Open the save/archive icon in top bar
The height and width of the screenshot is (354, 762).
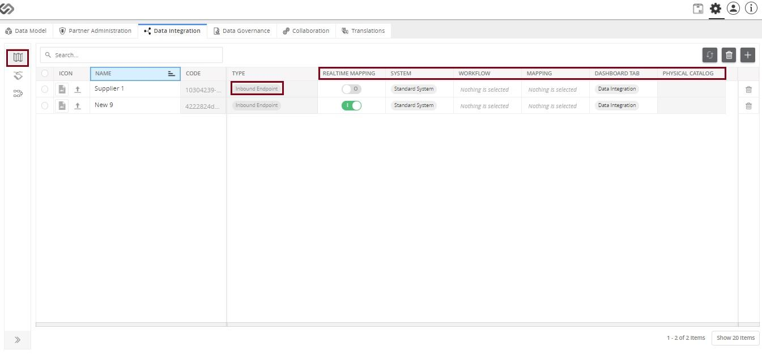point(698,8)
